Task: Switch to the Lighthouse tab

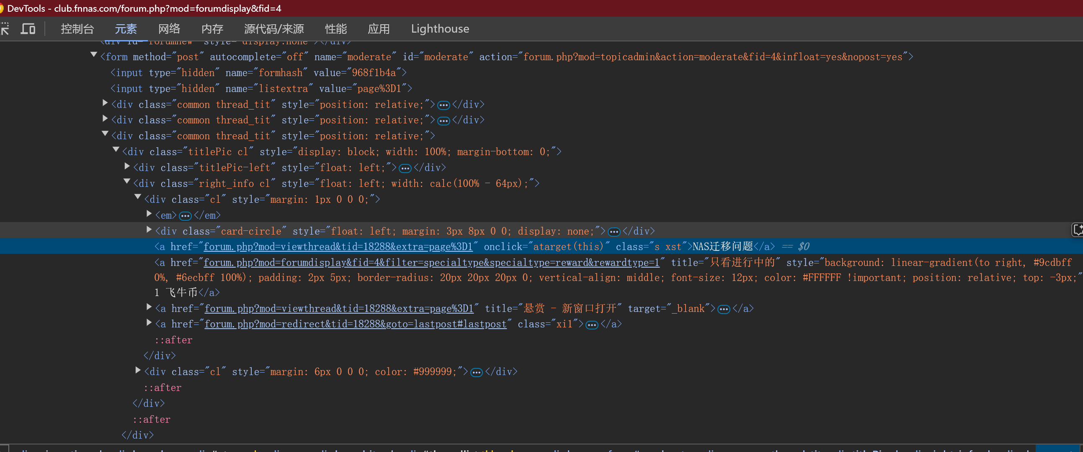Action: (x=440, y=28)
